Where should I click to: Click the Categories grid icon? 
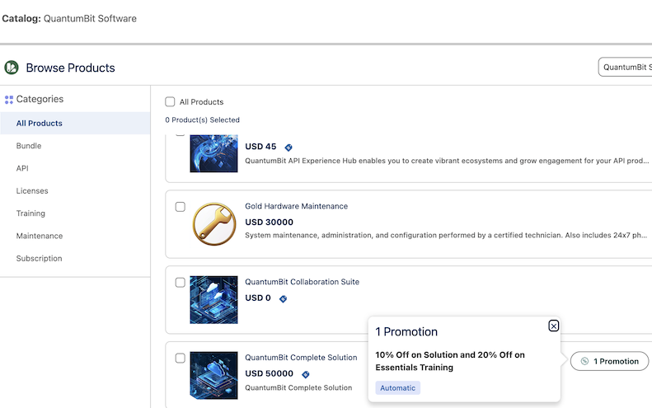tap(9, 100)
